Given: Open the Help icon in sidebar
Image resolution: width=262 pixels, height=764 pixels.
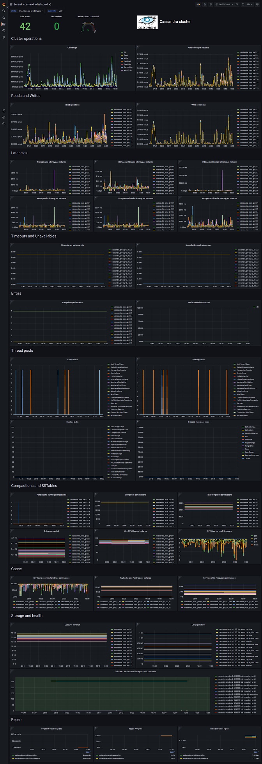Looking at the screenshot, I should (x=4, y=124).
